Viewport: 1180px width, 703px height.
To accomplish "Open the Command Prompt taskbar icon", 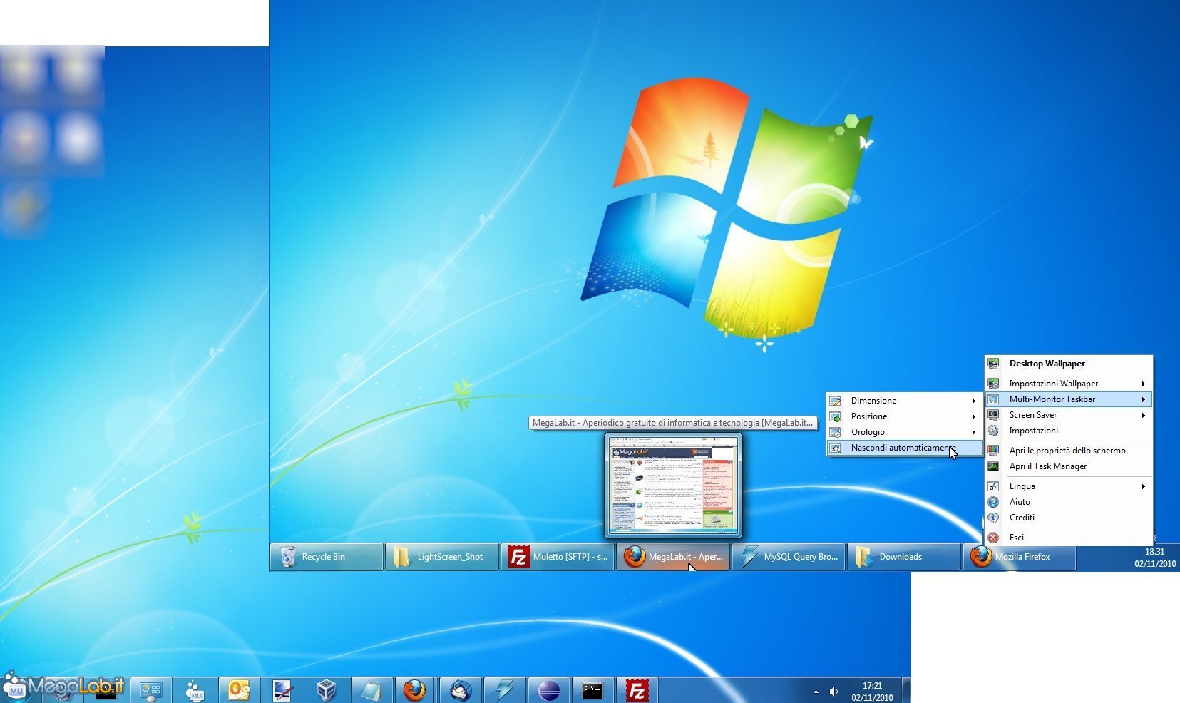I will [592, 690].
